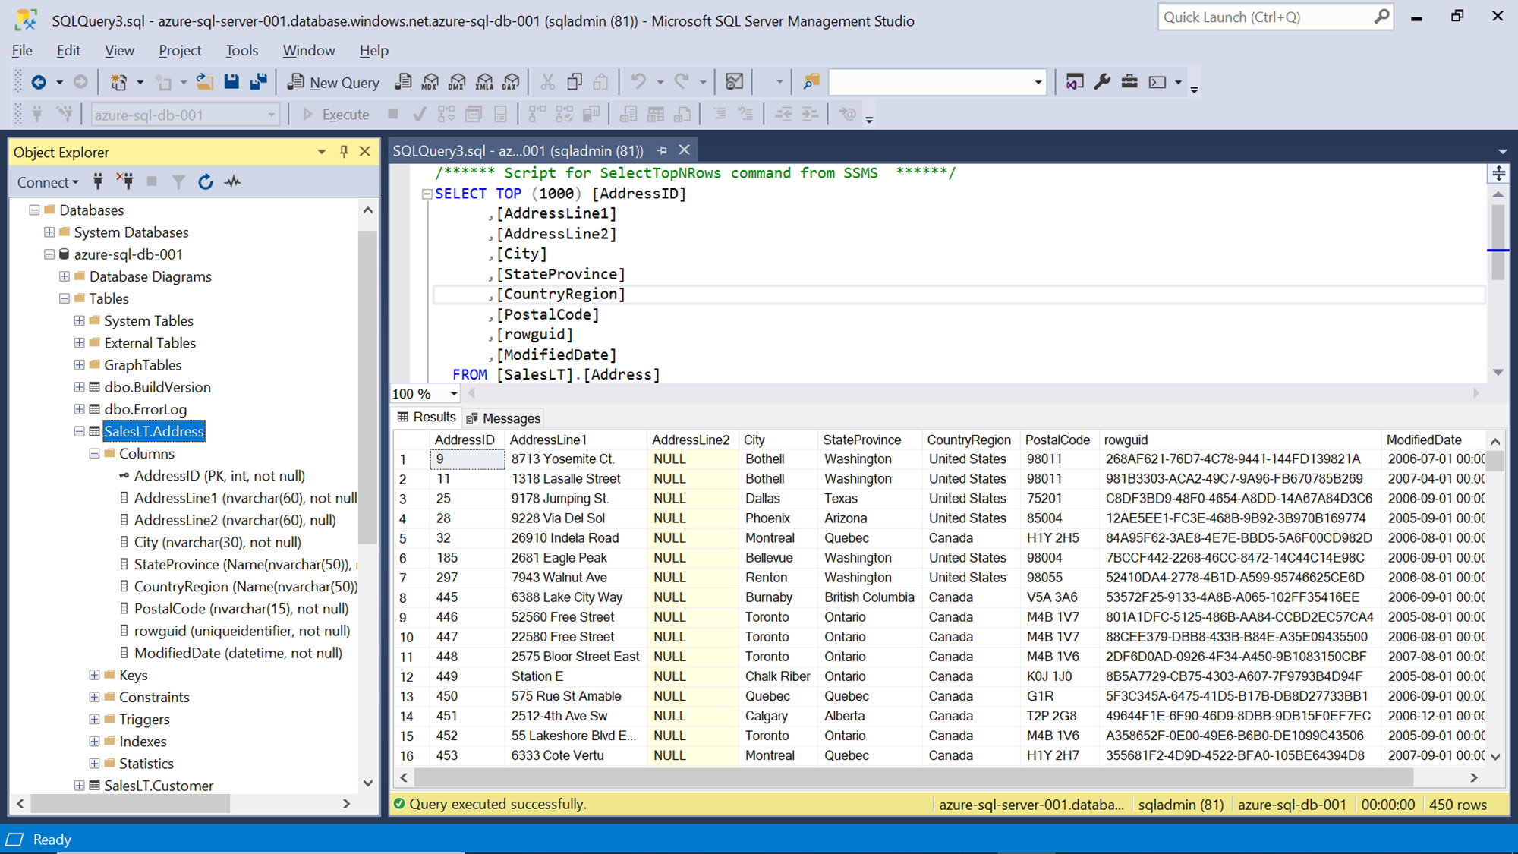Screen dimensions: 1518x854
Task: Refresh the Object Explorer tree
Action: [x=206, y=181]
